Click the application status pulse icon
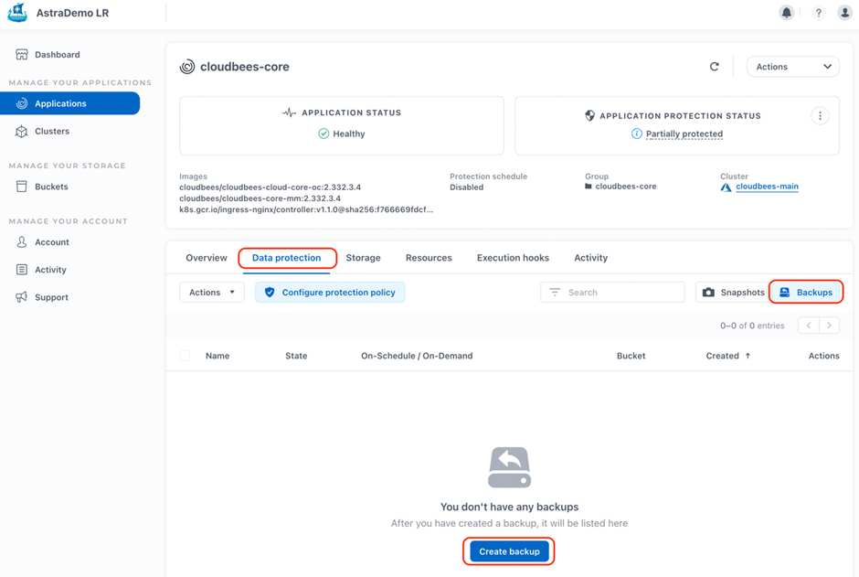This screenshot has width=859, height=577. tap(290, 112)
